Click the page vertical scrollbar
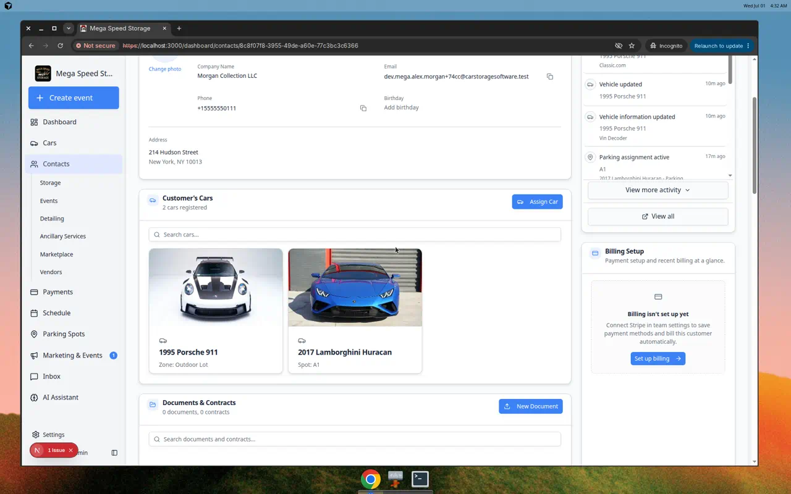 754,145
